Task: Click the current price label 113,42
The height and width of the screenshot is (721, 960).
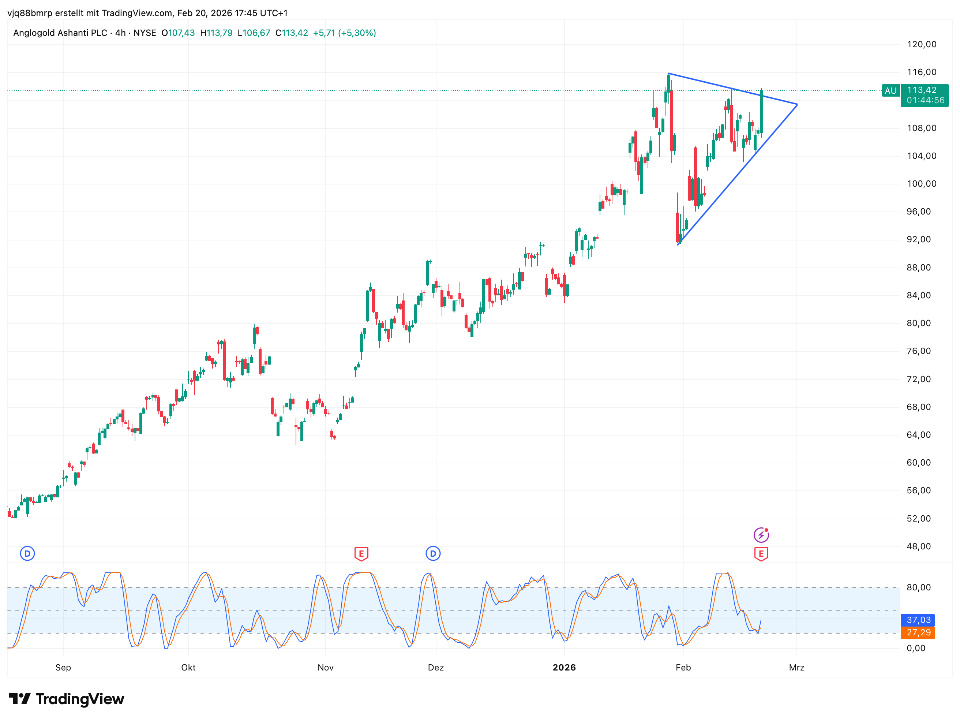Action: click(x=922, y=90)
